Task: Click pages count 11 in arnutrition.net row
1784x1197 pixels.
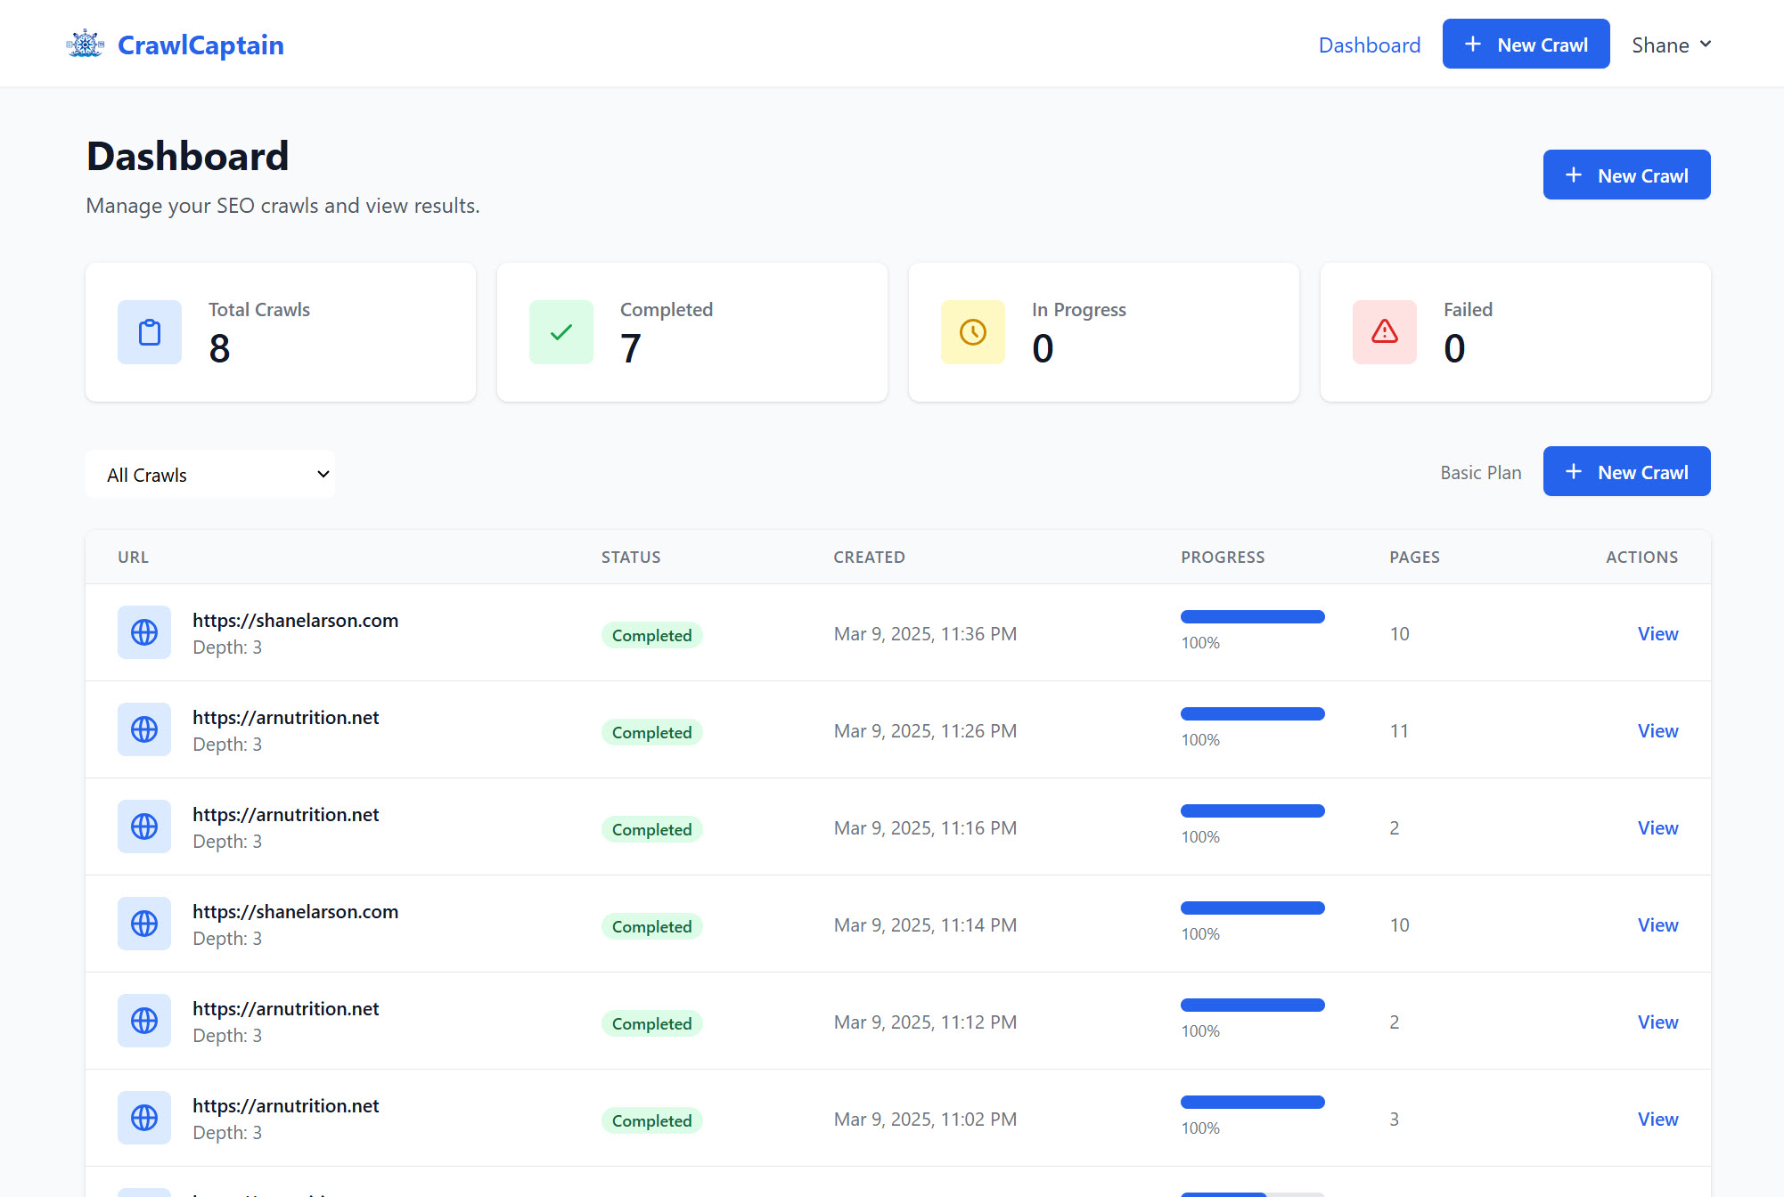Action: (x=1399, y=730)
